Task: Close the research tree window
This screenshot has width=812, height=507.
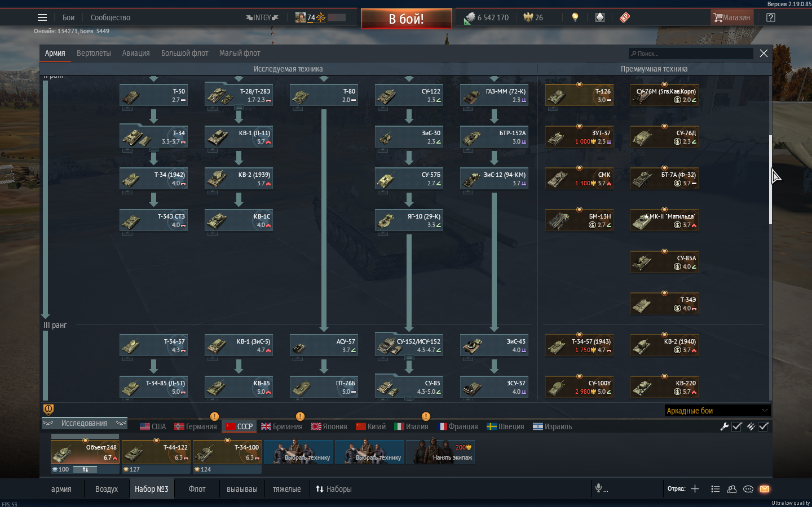Action: tap(764, 53)
